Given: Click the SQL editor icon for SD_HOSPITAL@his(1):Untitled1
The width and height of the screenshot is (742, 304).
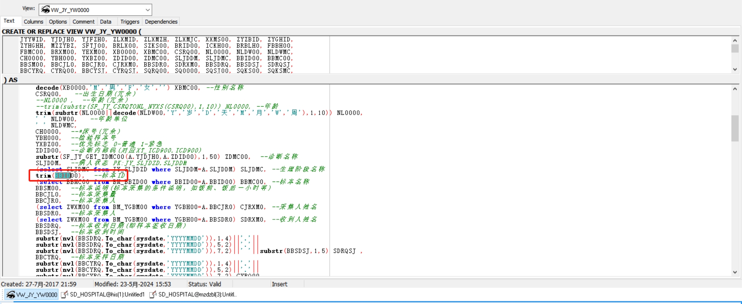Looking at the screenshot, I should click(65, 295).
